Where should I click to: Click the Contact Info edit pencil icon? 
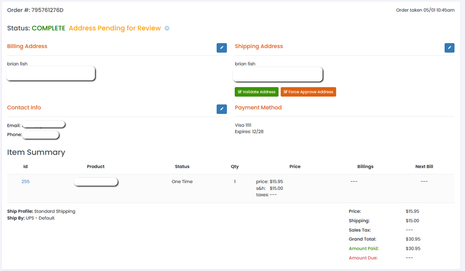tap(222, 109)
